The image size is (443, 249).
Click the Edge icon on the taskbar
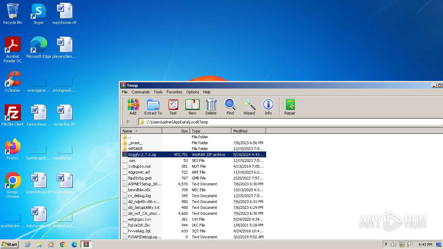point(74,245)
